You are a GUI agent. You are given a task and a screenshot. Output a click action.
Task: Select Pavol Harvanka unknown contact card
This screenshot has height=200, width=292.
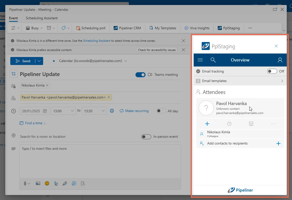coord(240,108)
